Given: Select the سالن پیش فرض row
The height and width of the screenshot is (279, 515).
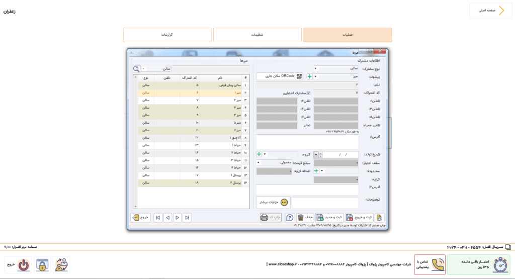Looking at the screenshot, I should coord(194,85).
